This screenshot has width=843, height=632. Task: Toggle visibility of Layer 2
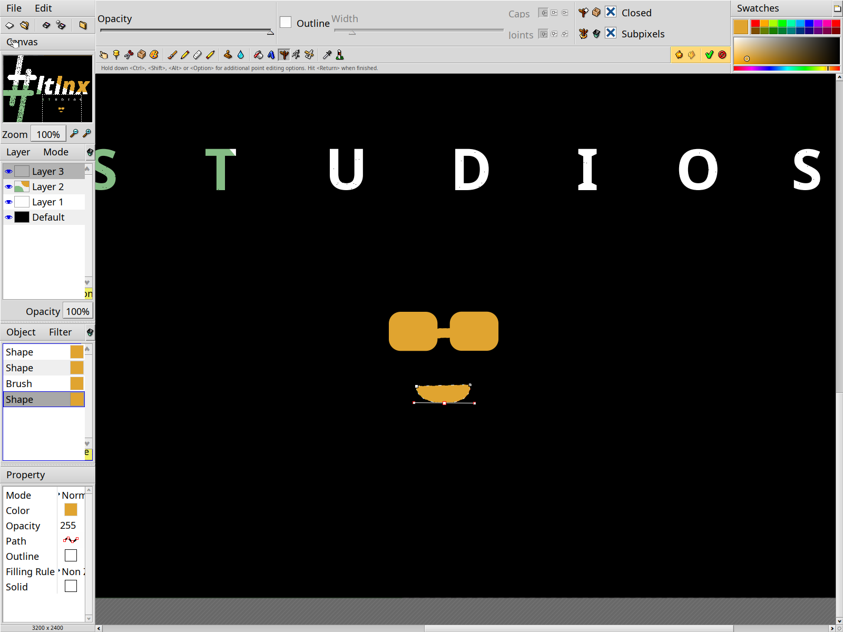[9, 186]
